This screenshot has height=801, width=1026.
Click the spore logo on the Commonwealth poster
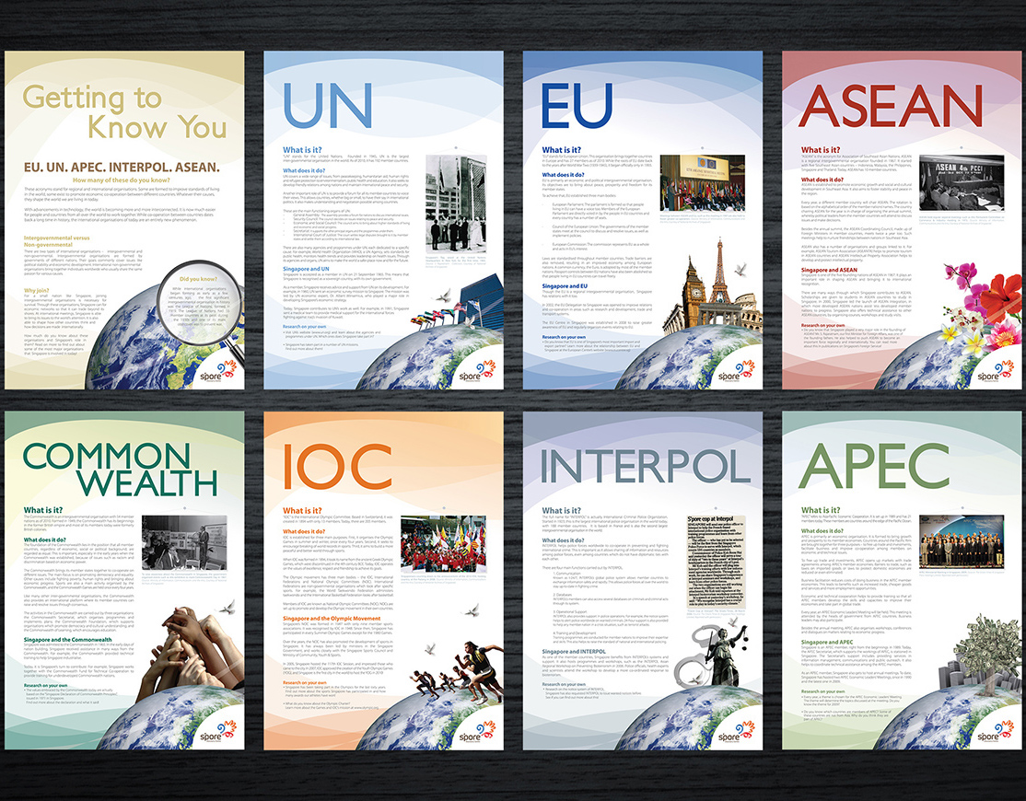[219, 733]
